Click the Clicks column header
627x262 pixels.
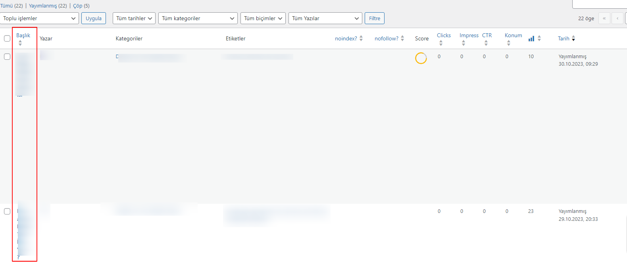click(444, 35)
